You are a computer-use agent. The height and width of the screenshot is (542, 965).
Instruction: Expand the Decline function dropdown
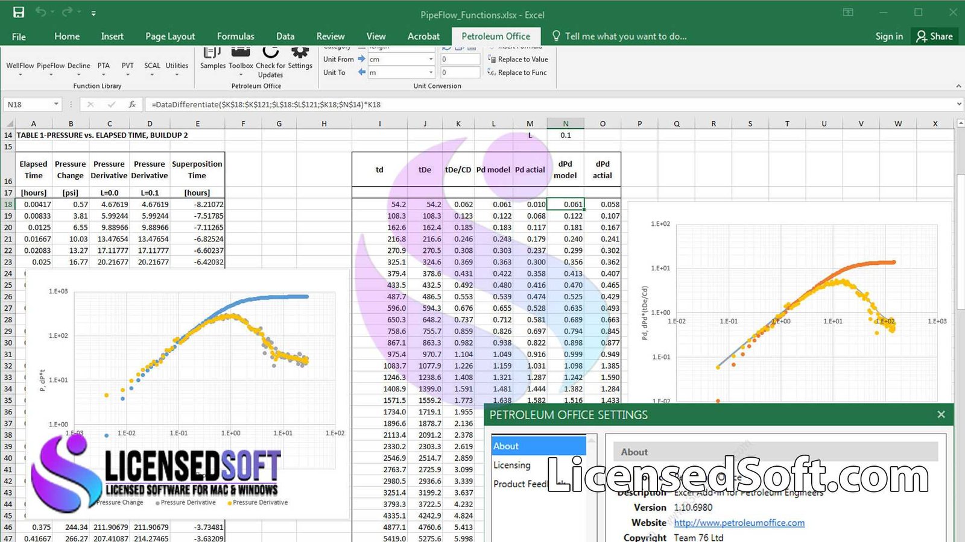pyautogui.click(x=79, y=75)
